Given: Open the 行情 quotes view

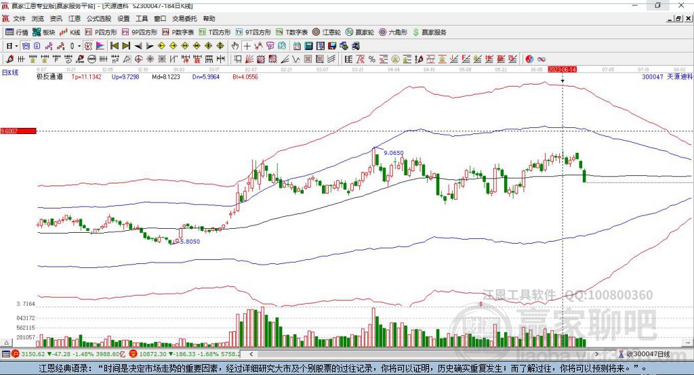Looking at the screenshot, I should tap(16, 32).
